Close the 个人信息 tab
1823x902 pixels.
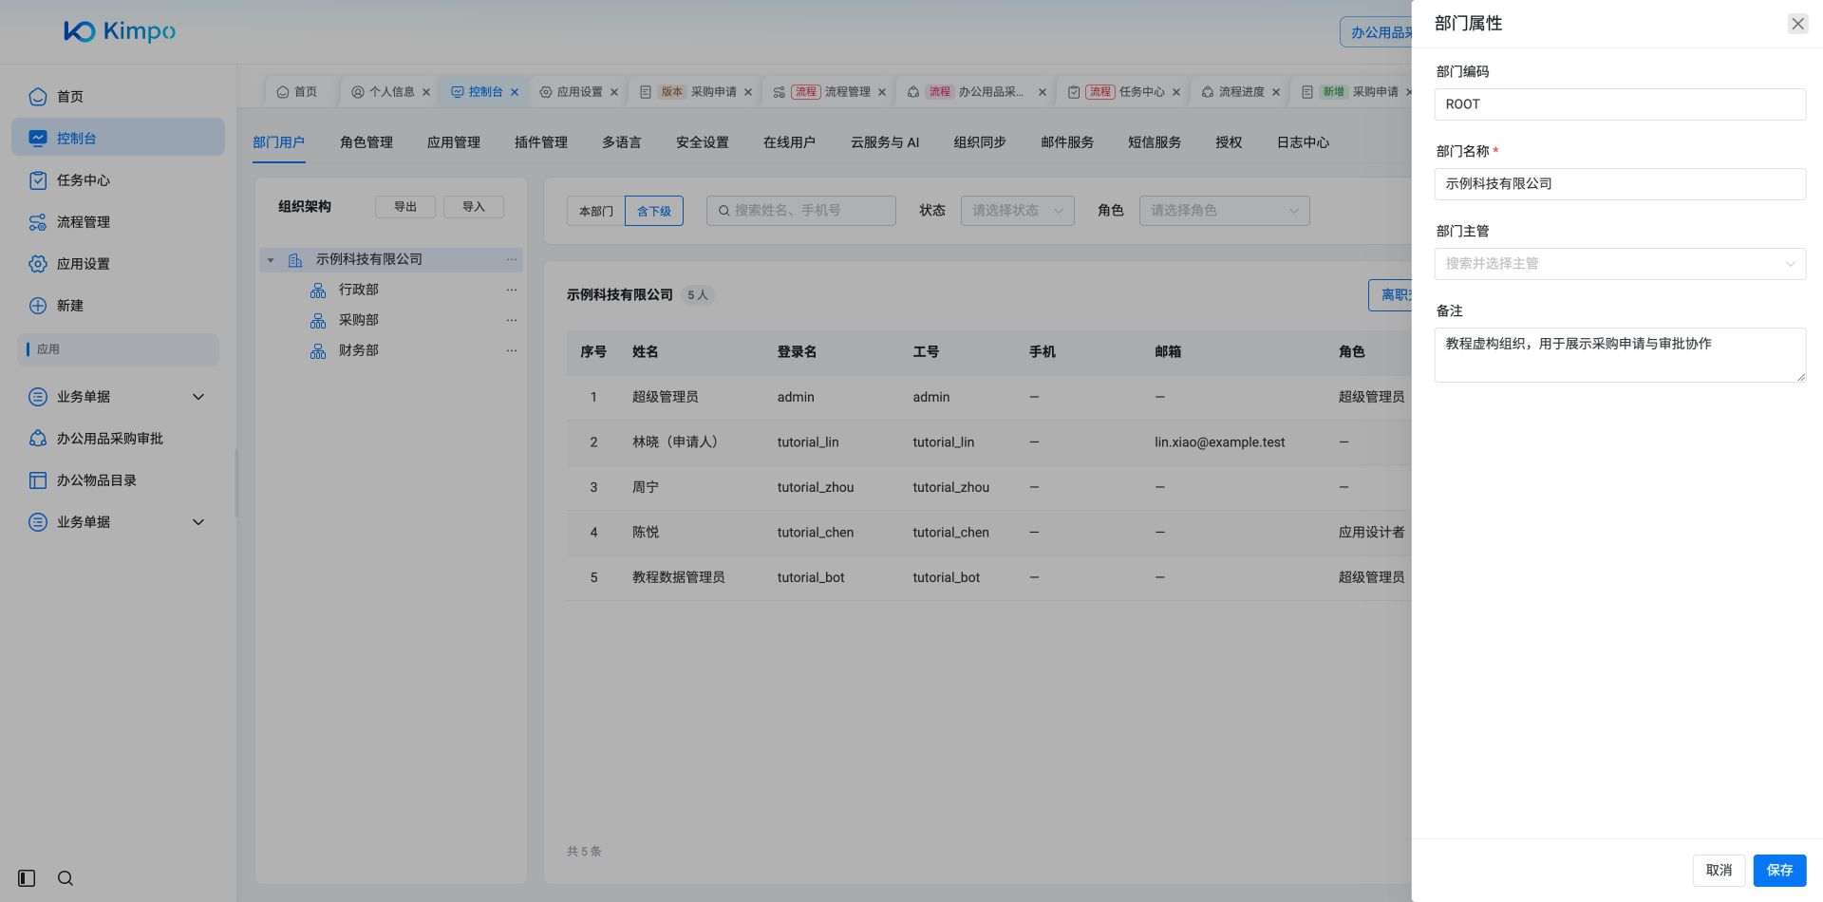(x=426, y=92)
